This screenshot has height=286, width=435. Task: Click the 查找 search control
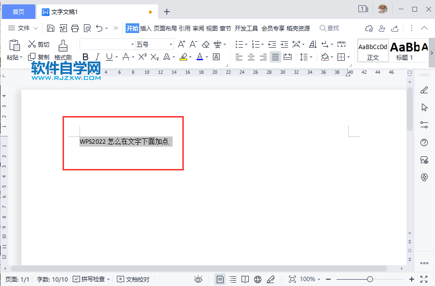coord(329,28)
